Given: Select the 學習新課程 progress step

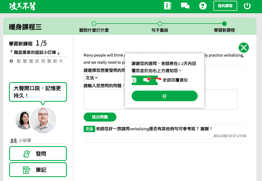Looking at the screenshot, I should click(224, 24).
